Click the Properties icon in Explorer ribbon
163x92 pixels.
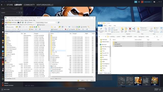pos(151,30)
